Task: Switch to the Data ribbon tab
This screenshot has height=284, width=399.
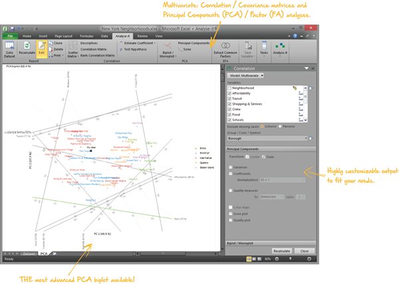Action: tap(104, 36)
